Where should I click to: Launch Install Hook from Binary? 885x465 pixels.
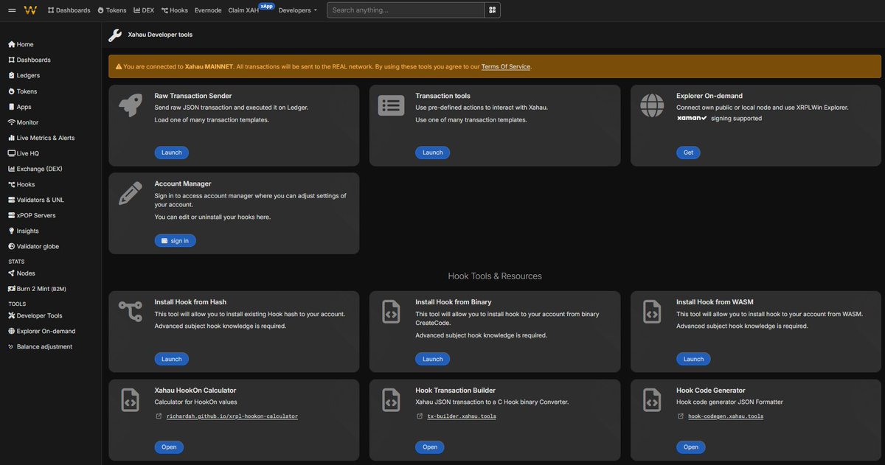433,359
